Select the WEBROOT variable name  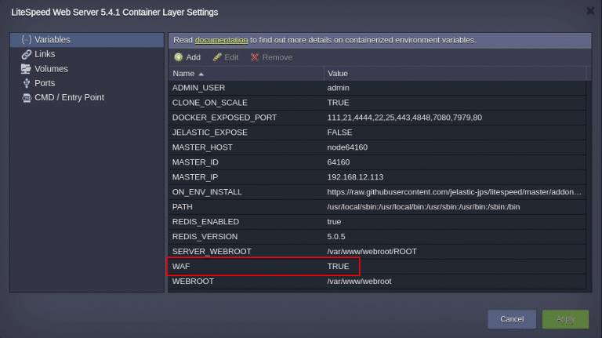pyautogui.click(x=193, y=282)
